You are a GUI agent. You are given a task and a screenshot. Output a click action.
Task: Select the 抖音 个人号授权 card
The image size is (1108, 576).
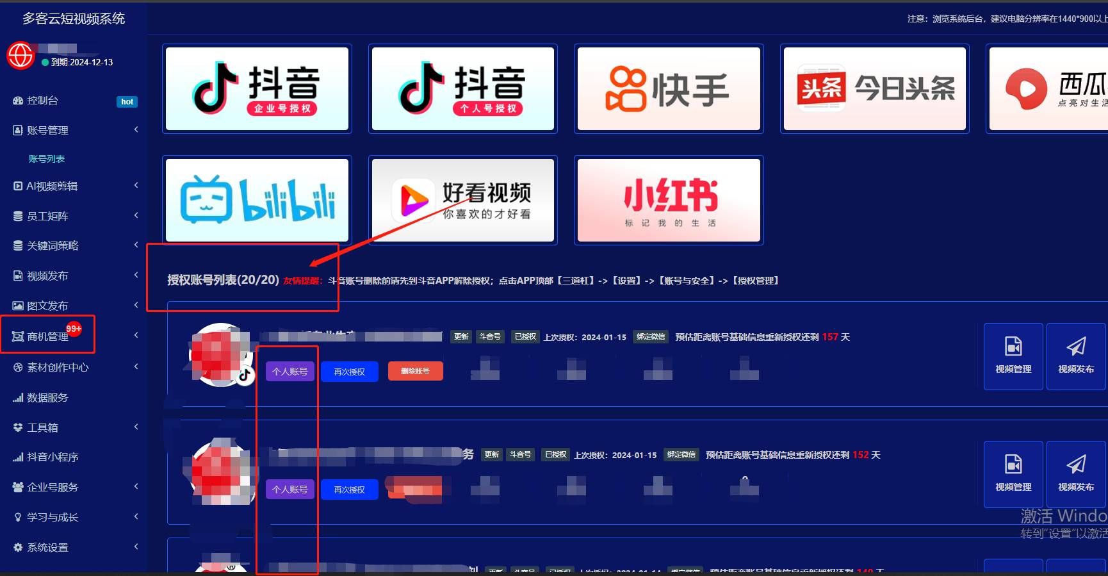coord(463,88)
